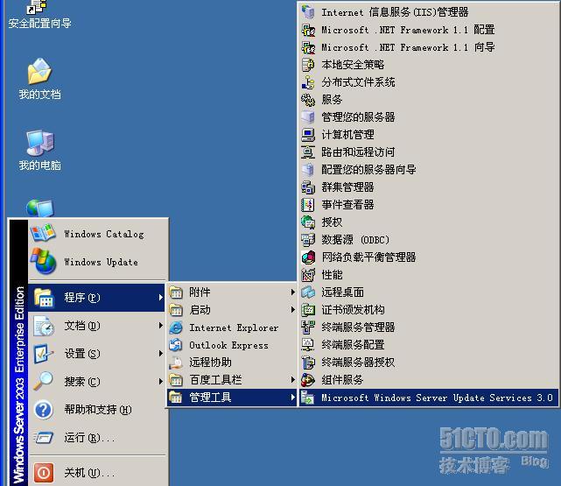This screenshot has width=561, height=486.
Task: Open the Internet 信息服务(IIS)管理器 icon
Action: 308,12
